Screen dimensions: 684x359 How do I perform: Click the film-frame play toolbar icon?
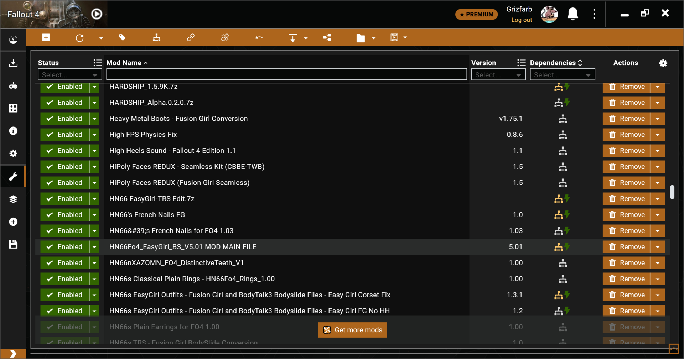(x=394, y=37)
